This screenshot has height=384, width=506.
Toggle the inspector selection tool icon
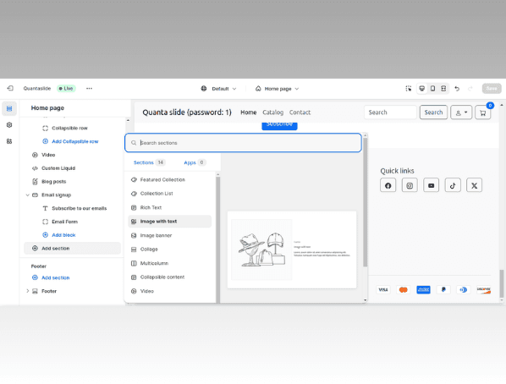(x=409, y=89)
